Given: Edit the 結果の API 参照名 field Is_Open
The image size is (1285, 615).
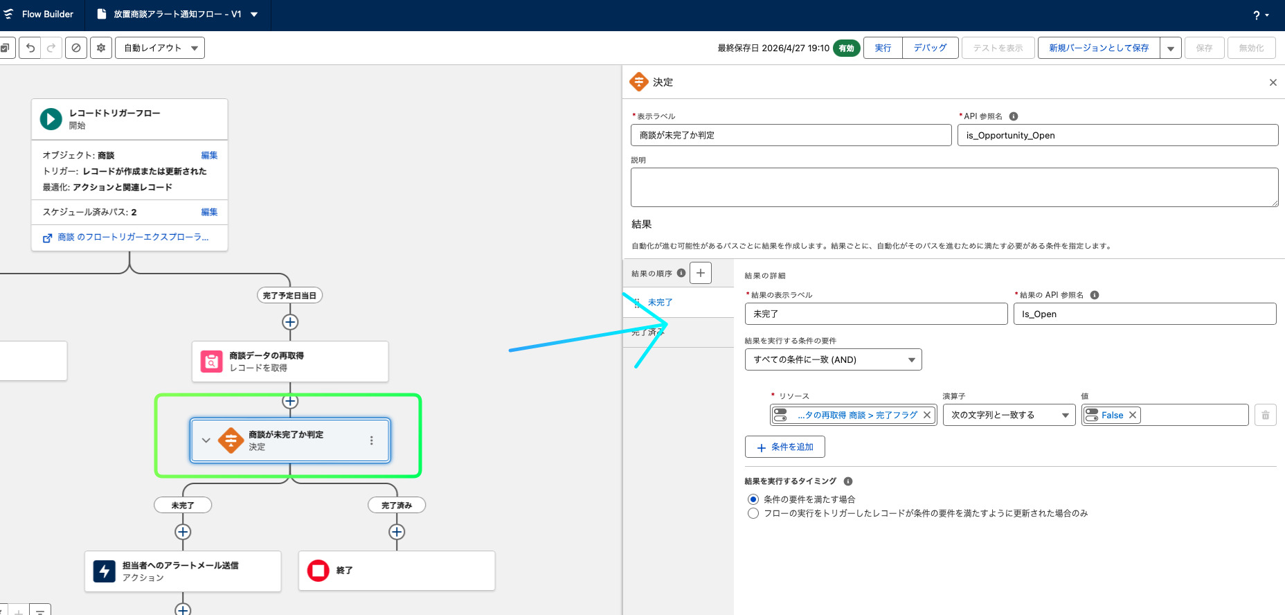Looking at the screenshot, I should click(1144, 314).
